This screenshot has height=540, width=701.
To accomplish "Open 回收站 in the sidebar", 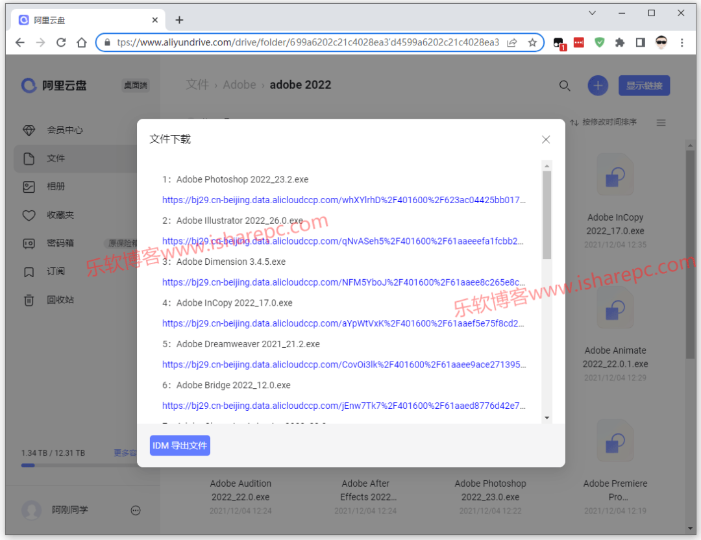I will click(48, 300).
